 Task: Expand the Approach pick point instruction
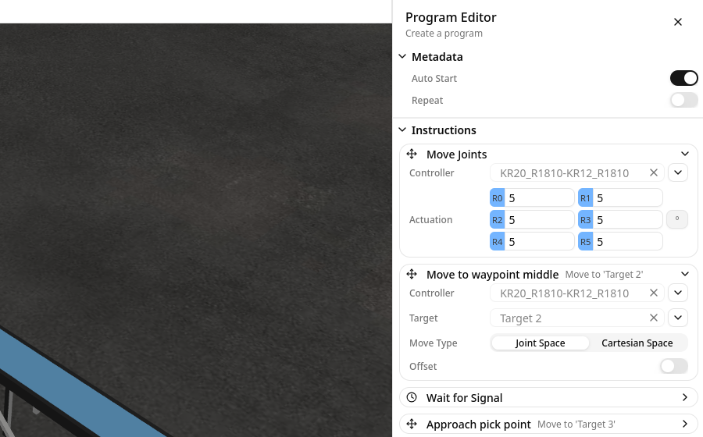point(685,425)
